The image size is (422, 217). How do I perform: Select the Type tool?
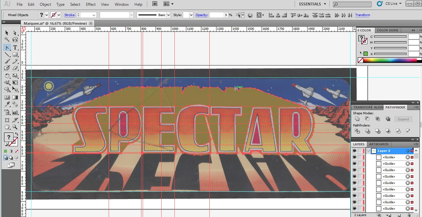[15, 48]
